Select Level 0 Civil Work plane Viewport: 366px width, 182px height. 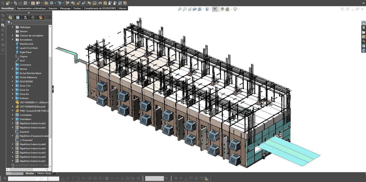[x=29, y=48]
